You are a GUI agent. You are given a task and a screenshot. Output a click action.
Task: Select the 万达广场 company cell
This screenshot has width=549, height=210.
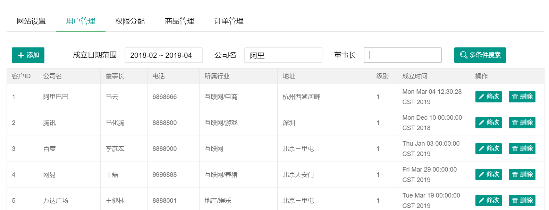[x=69, y=199]
